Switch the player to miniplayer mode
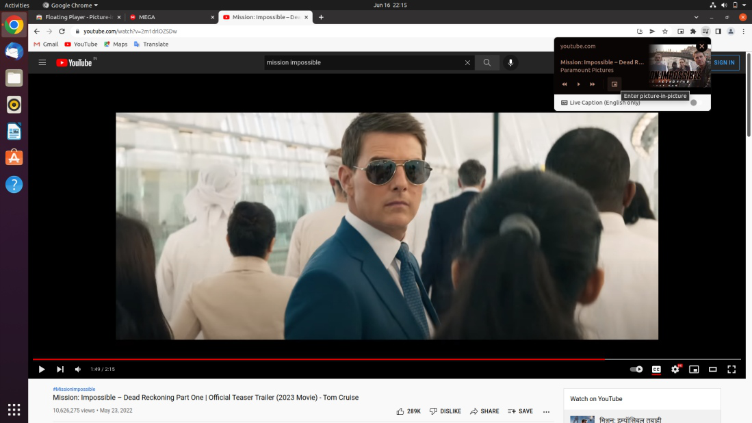Image resolution: width=752 pixels, height=423 pixels. [x=694, y=370]
